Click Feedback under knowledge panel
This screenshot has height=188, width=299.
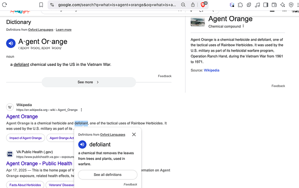[x=278, y=86]
